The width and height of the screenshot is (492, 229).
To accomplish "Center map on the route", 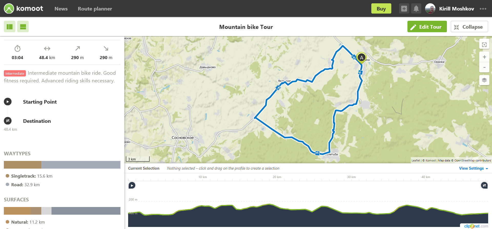I will point(484,45).
